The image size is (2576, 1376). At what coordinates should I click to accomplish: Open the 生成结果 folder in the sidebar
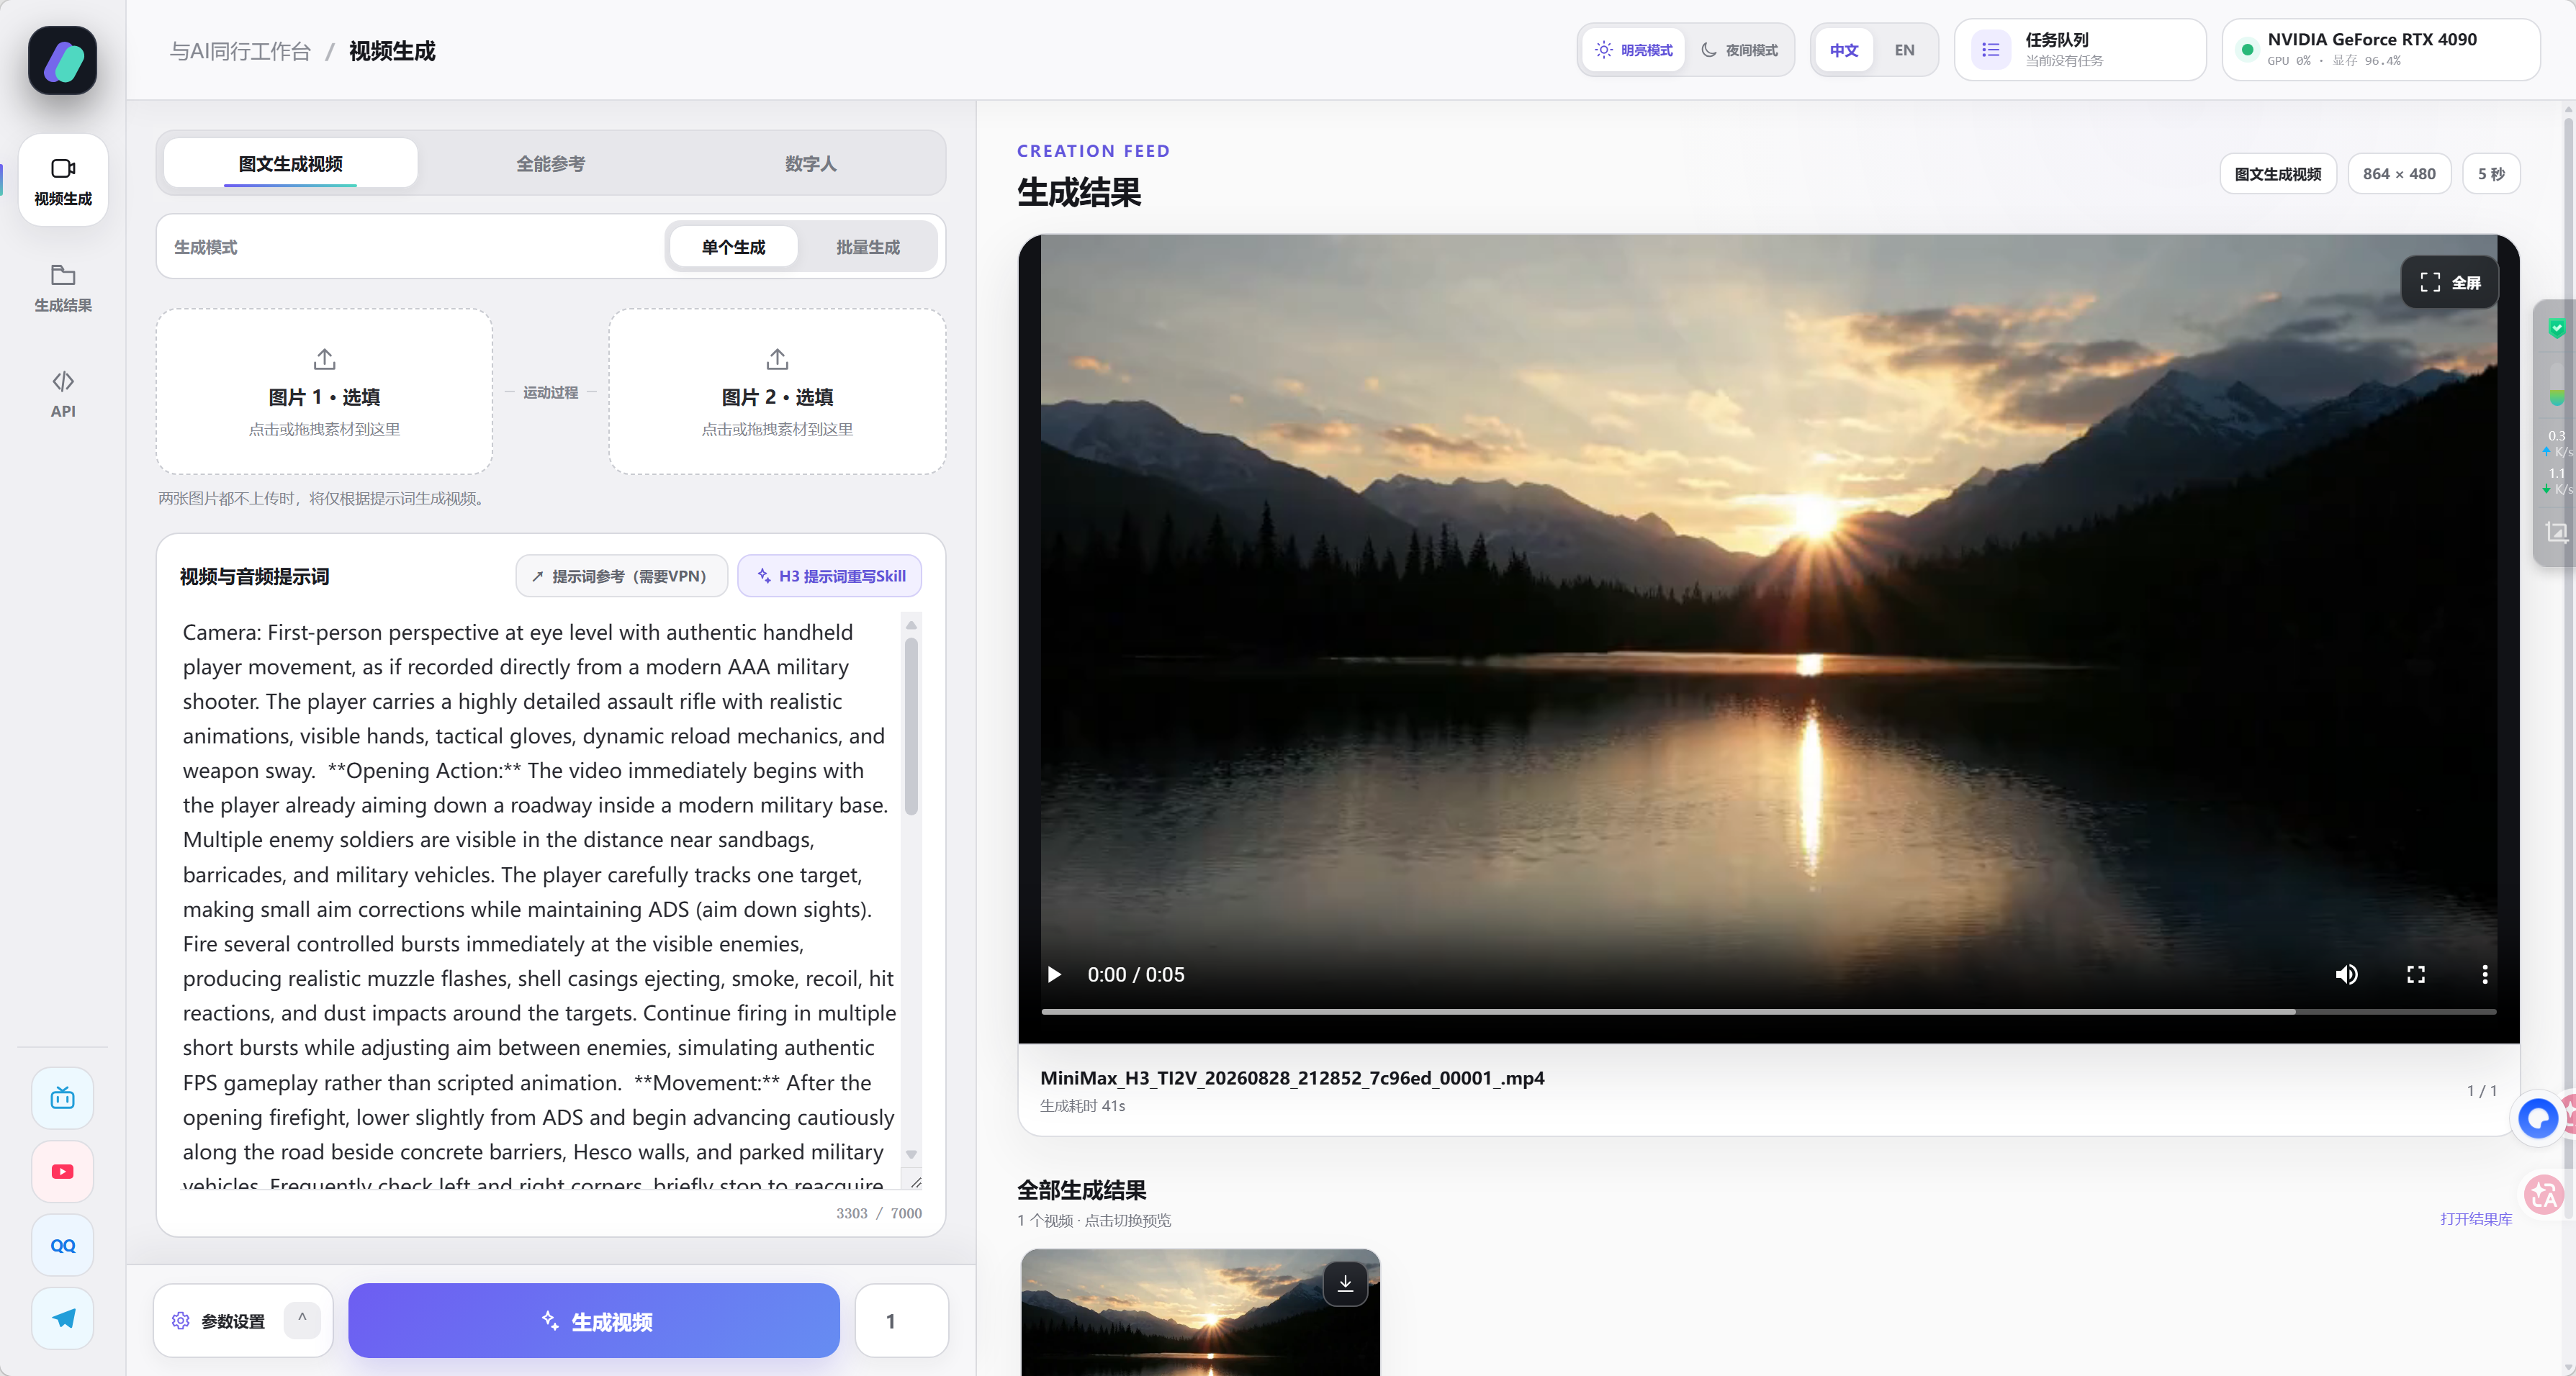pyautogui.click(x=63, y=288)
